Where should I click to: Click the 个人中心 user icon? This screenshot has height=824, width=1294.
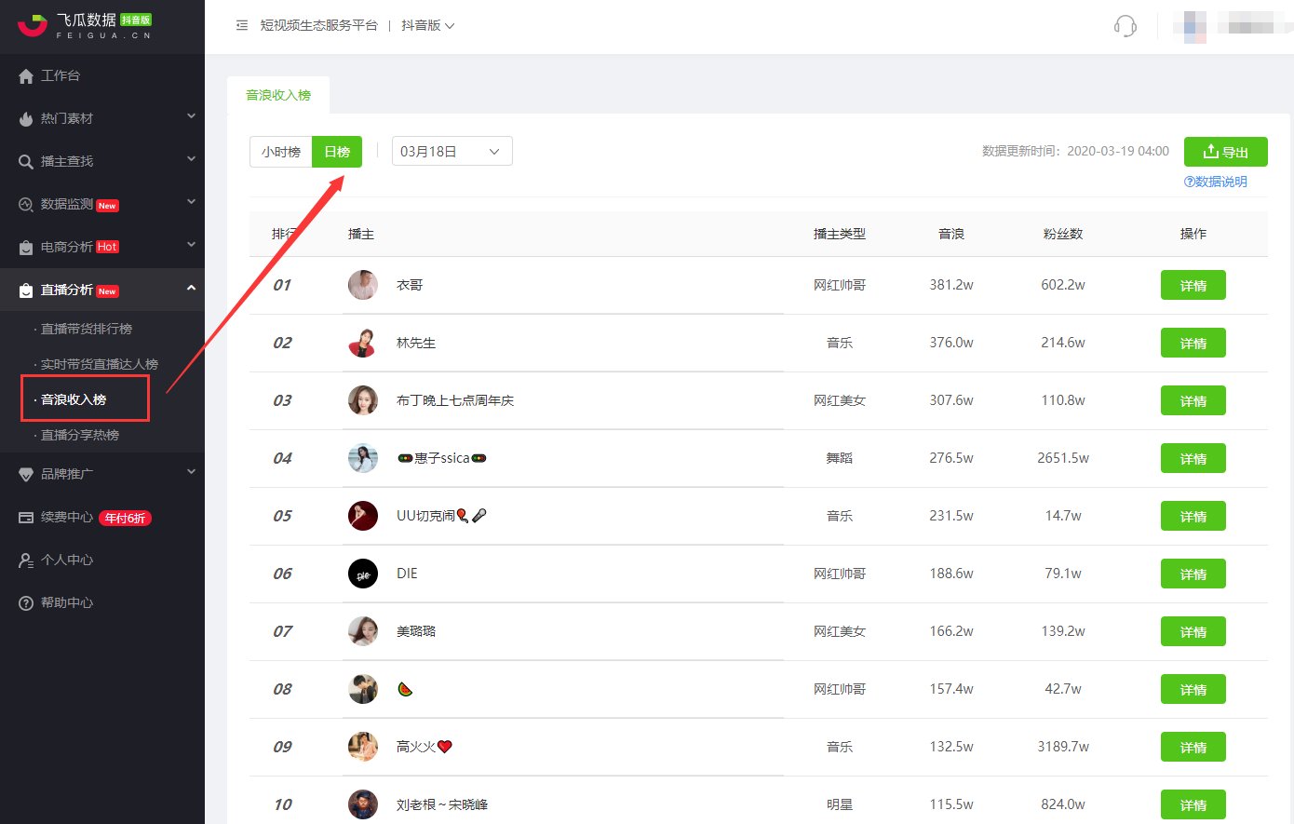26,561
